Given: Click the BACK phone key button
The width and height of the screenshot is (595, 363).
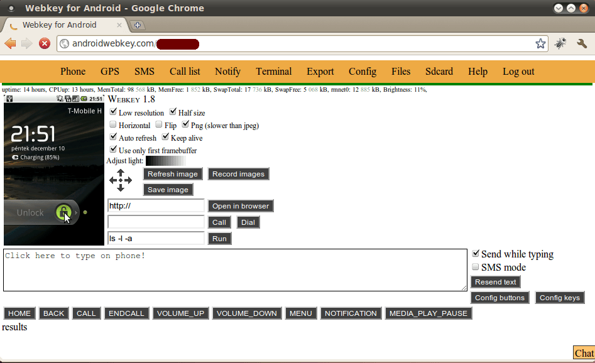Looking at the screenshot, I should [x=54, y=313].
